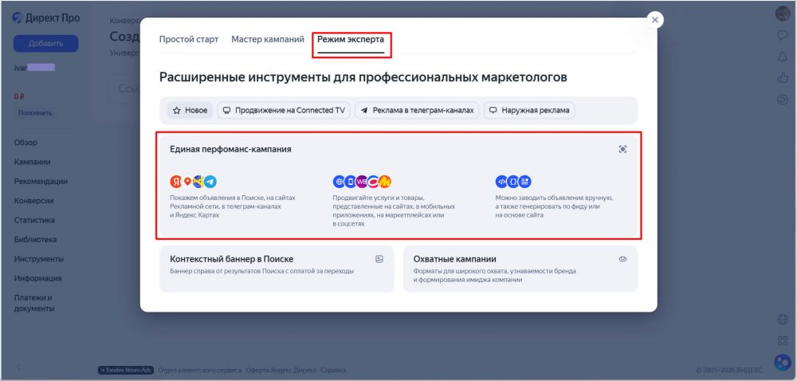Click the 0 ₽ balance amount

coord(19,96)
